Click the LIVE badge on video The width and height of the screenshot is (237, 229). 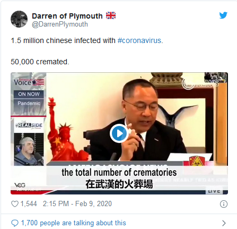[x=214, y=192]
